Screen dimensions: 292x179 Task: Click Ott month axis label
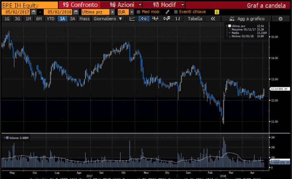point(123,173)
